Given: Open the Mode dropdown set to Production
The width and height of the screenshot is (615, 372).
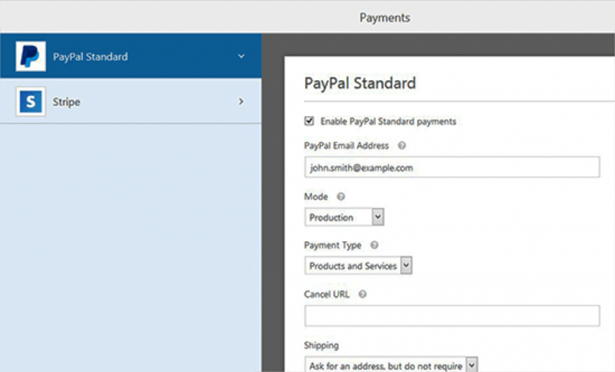Looking at the screenshot, I should 344,217.
